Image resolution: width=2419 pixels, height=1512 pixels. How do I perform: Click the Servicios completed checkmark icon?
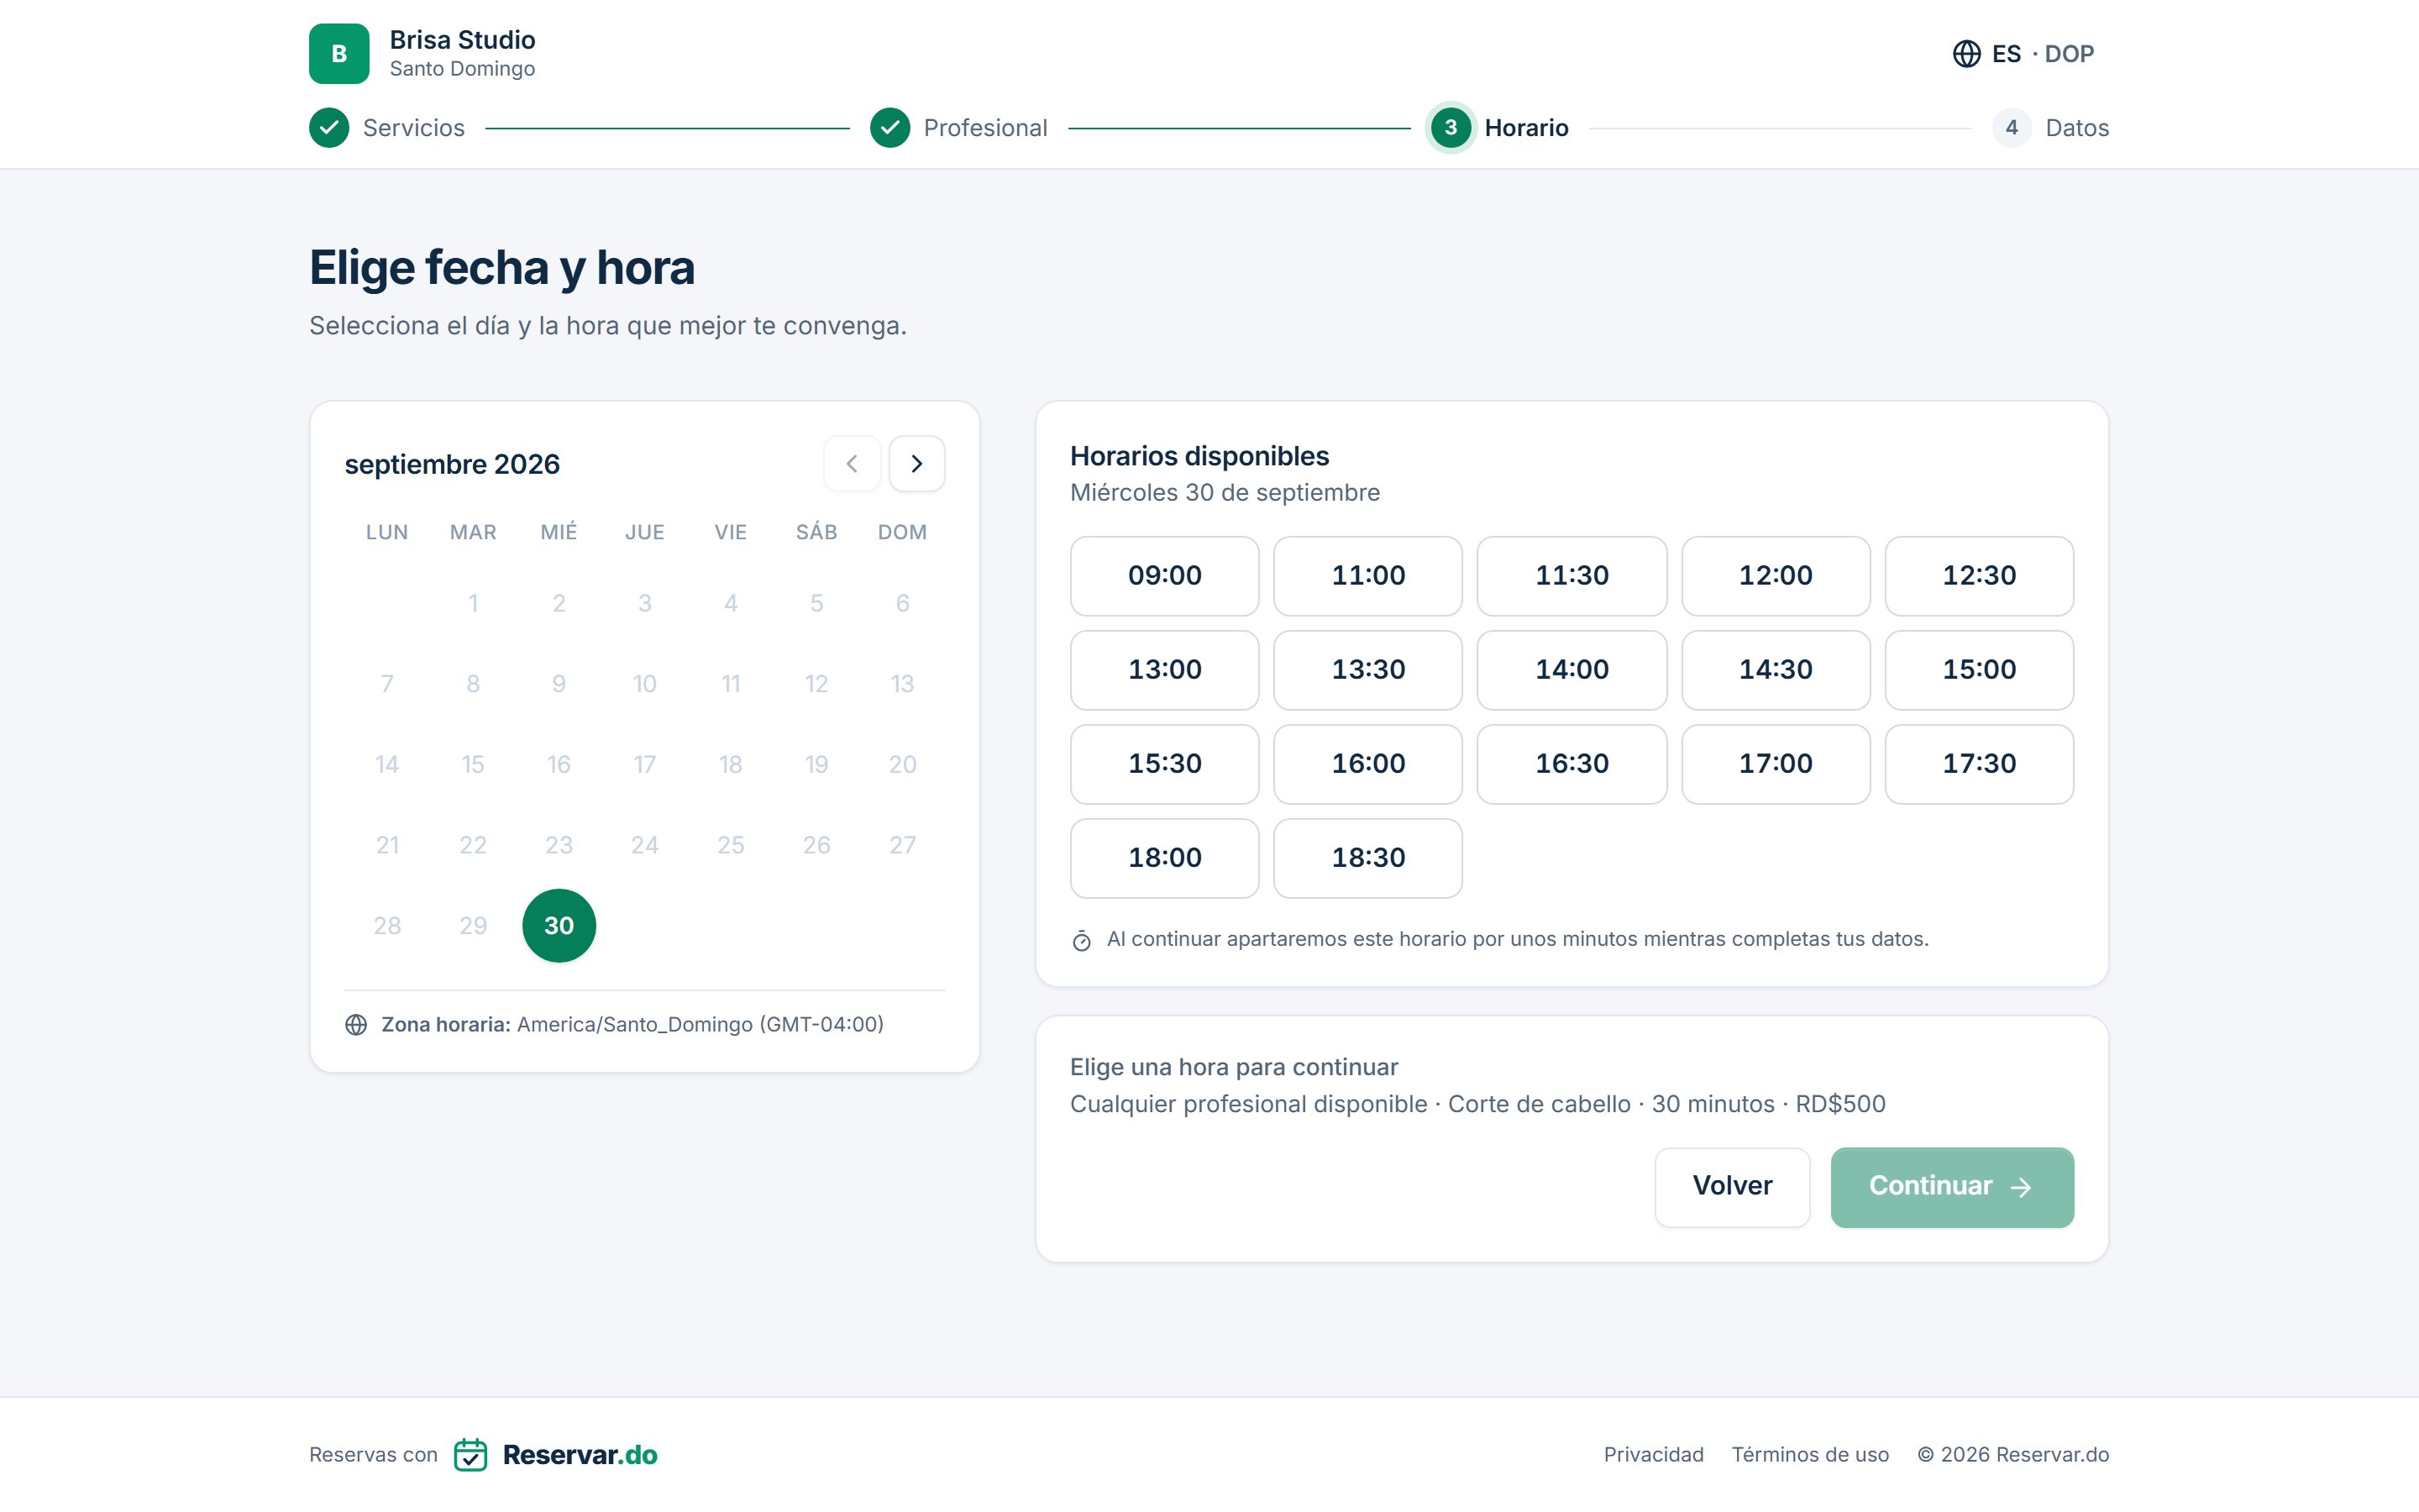click(x=329, y=128)
